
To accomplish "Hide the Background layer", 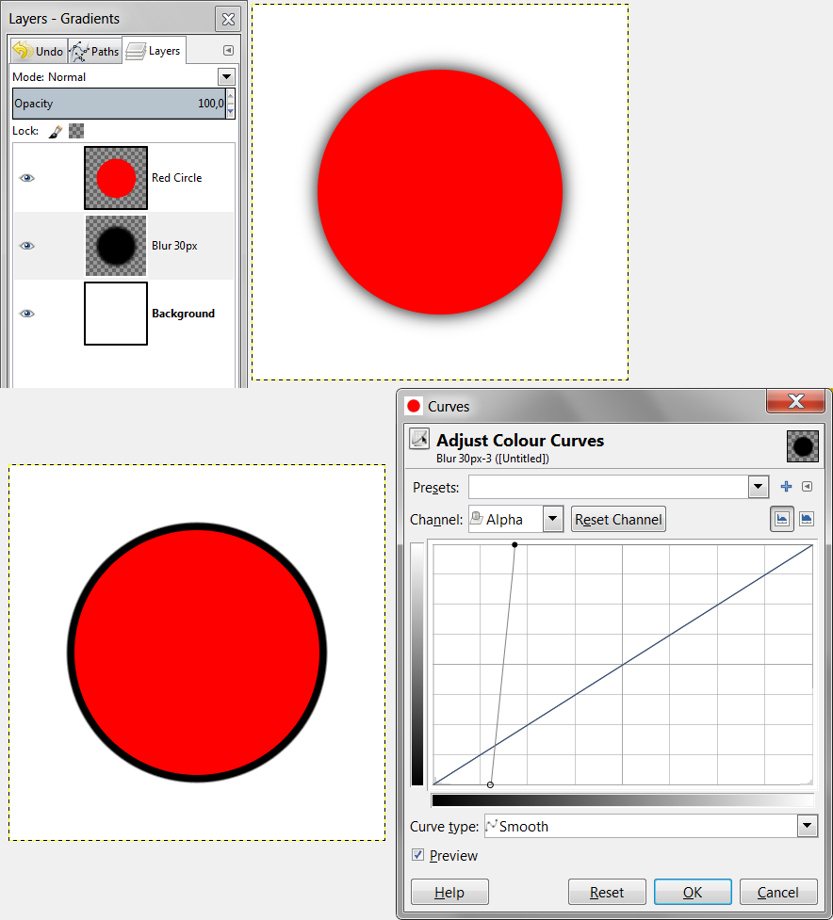I will point(27,314).
